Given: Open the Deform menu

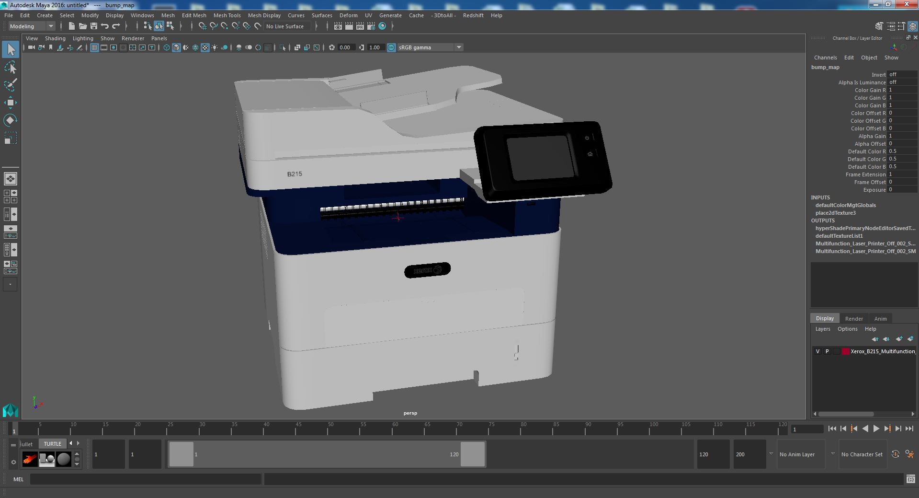Looking at the screenshot, I should coord(349,15).
